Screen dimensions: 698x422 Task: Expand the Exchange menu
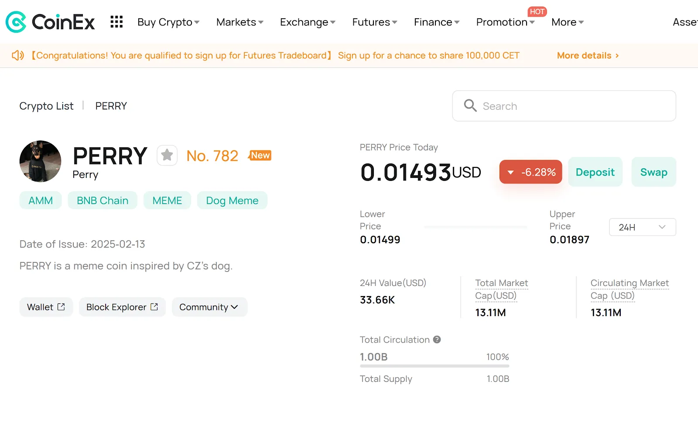tap(308, 22)
